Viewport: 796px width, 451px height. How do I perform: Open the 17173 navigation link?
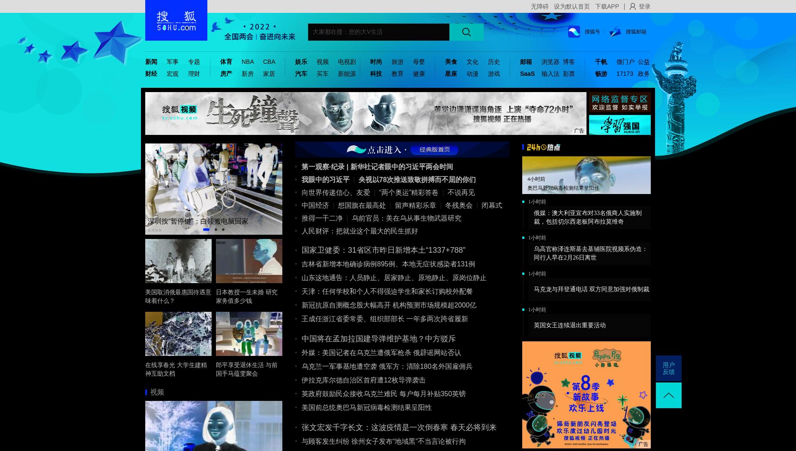[x=625, y=74]
